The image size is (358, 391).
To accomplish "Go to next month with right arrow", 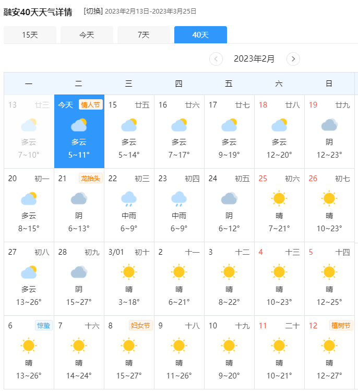I will 293,59.
